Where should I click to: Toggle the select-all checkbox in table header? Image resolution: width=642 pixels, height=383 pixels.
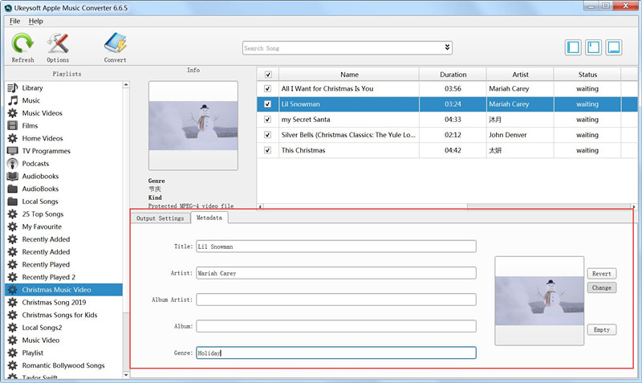pos(268,75)
